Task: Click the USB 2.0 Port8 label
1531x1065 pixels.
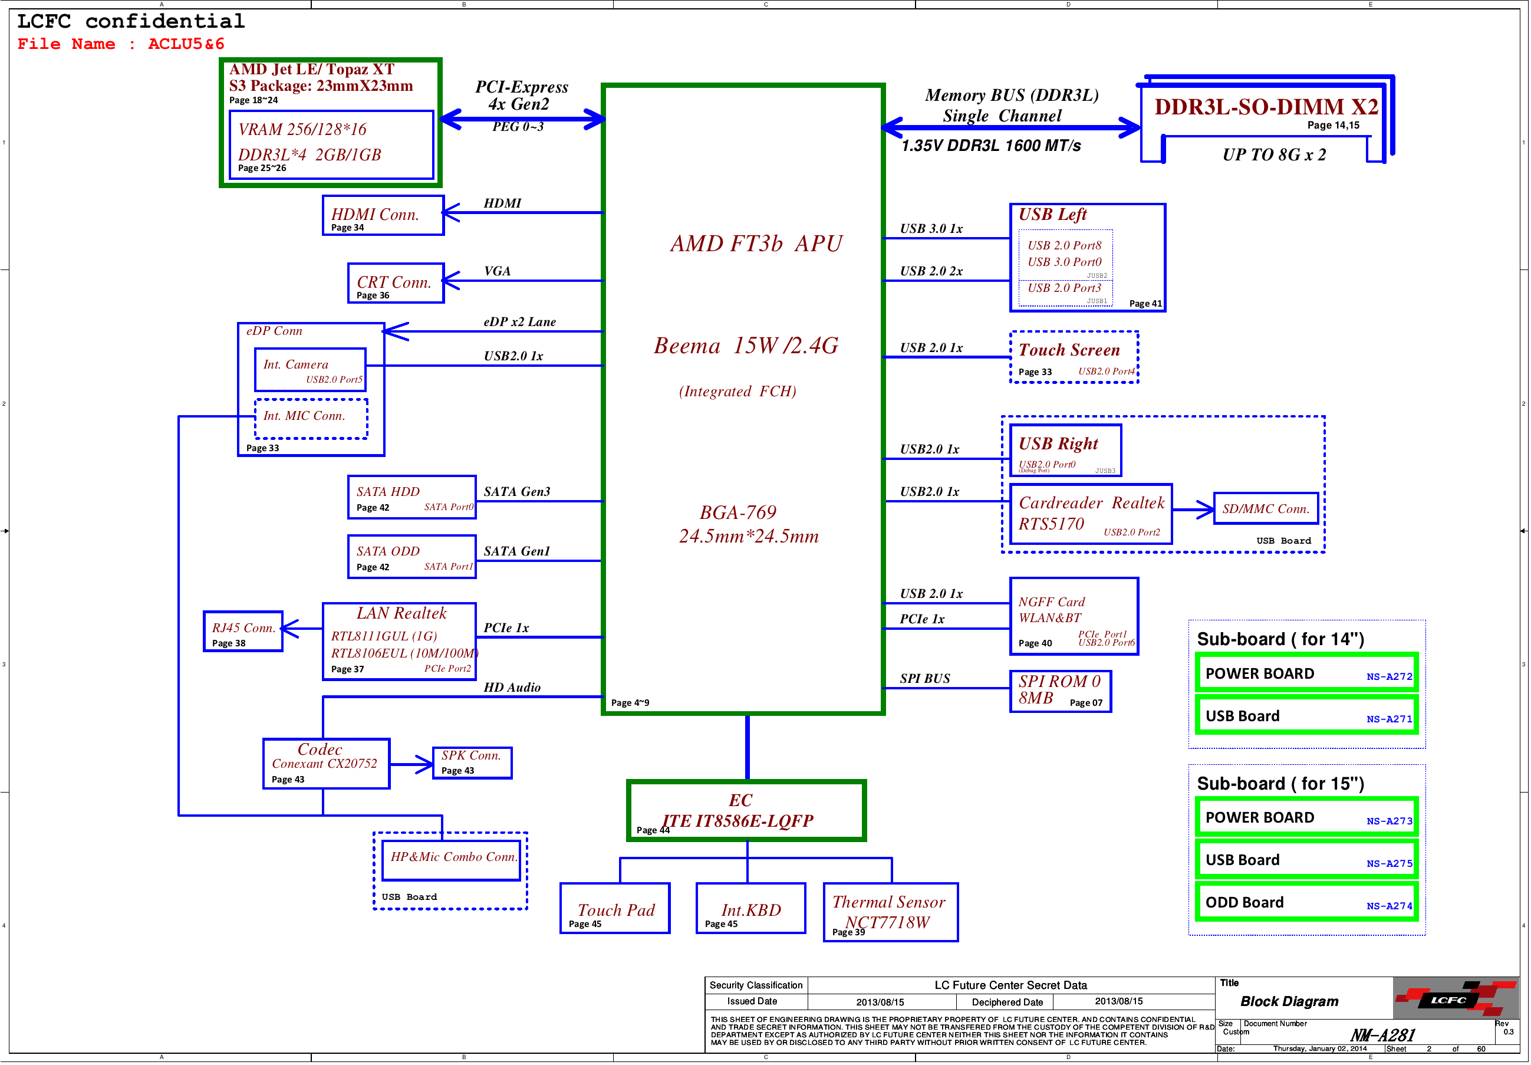Action: [x=1064, y=245]
